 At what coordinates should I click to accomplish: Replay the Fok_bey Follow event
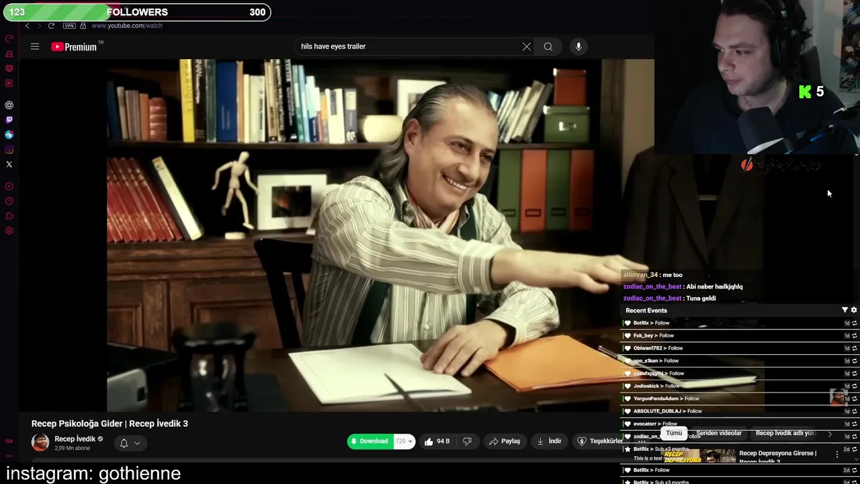click(x=855, y=335)
